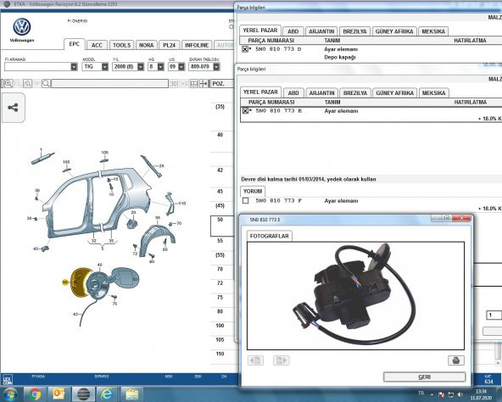Click the search magnifier icon beside the search field
The height and width of the screenshot is (402, 502).
pos(46,84)
